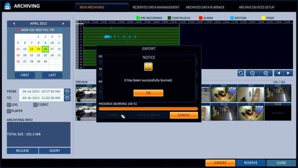Zoom out the timeline with minus magnifier
Screen dimensions: 298x168
[x=252, y=73]
